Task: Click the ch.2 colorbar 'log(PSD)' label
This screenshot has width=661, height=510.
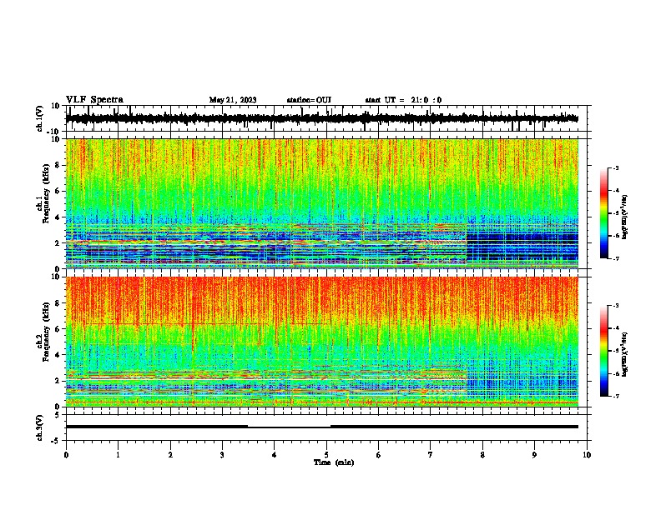Action: tap(624, 355)
